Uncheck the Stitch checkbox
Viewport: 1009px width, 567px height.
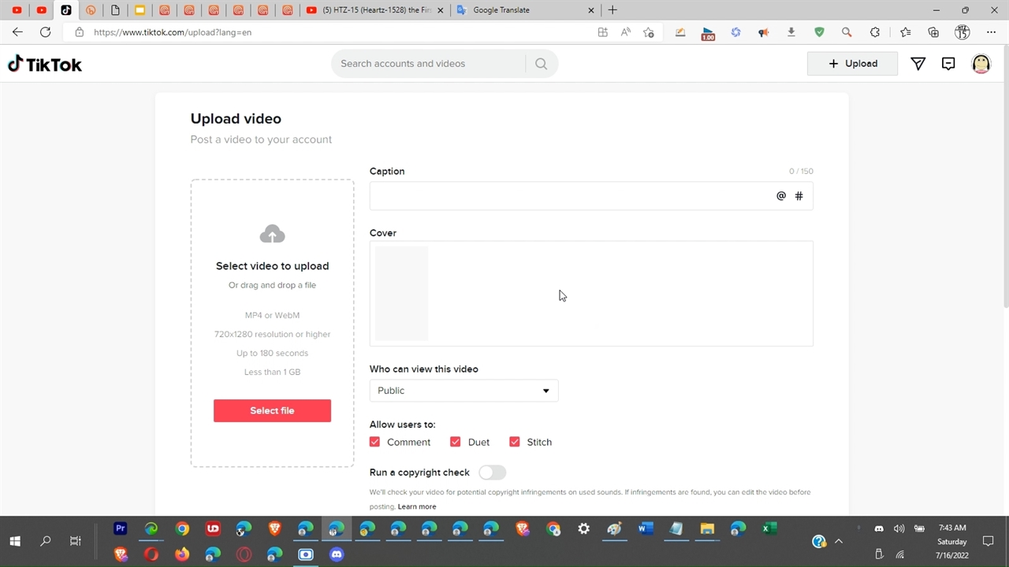(515, 442)
